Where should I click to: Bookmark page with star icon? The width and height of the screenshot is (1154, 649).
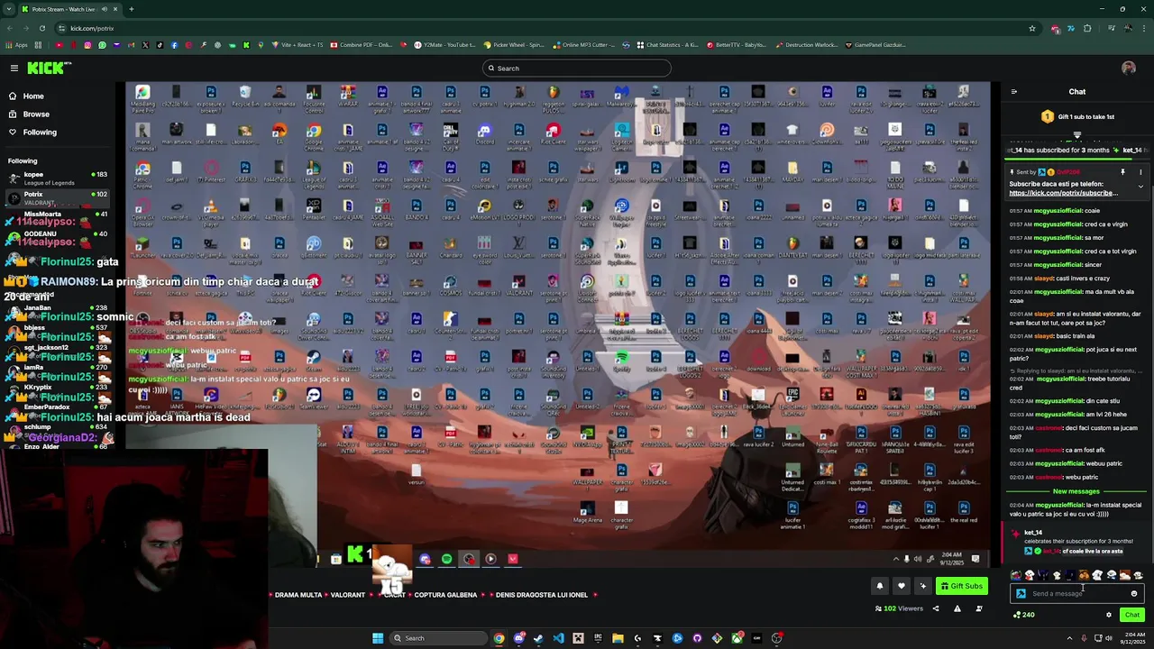point(1032,28)
